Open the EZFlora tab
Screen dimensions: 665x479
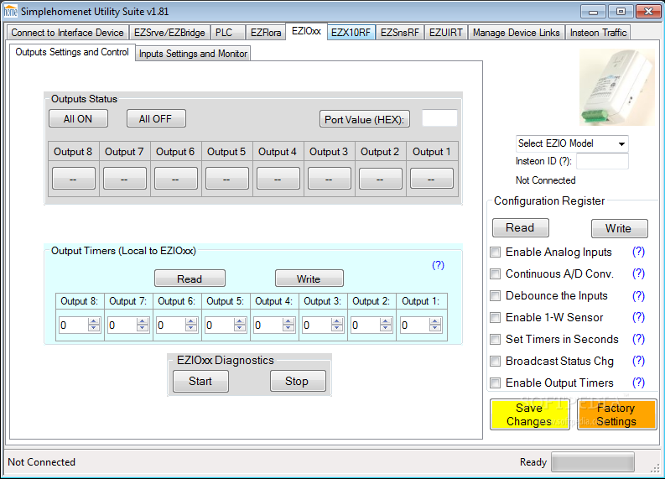pyautogui.click(x=266, y=33)
